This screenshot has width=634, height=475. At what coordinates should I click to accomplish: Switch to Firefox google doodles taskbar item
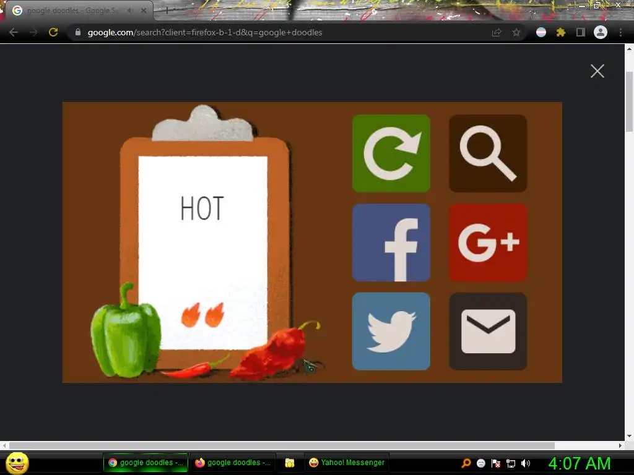pyautogui.click(x=233, y=463)
